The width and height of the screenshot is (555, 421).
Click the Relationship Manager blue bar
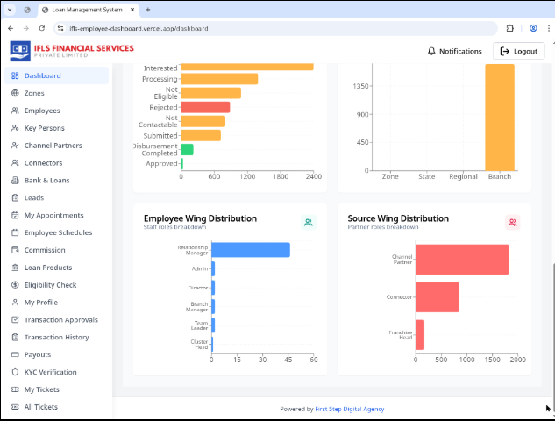pos(251,250)
